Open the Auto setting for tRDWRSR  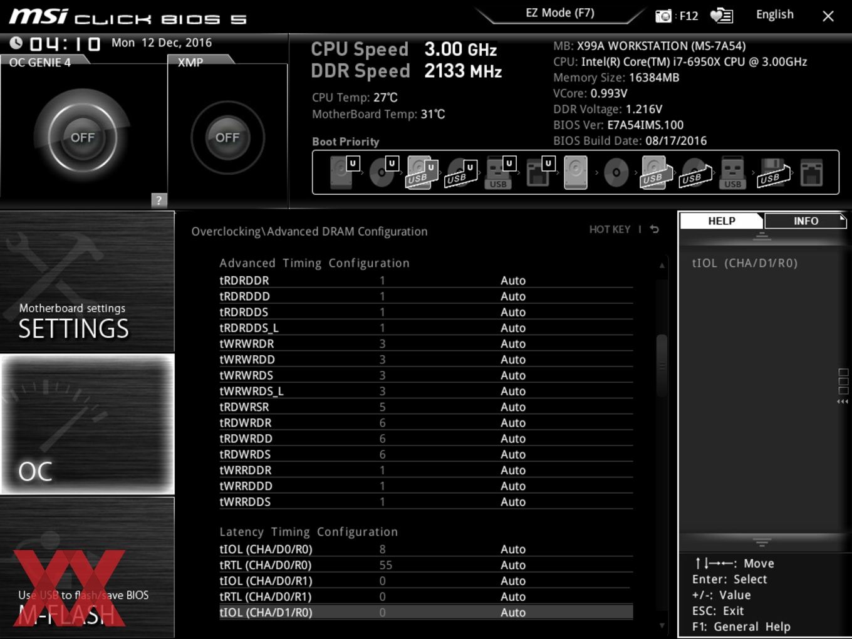513,407
